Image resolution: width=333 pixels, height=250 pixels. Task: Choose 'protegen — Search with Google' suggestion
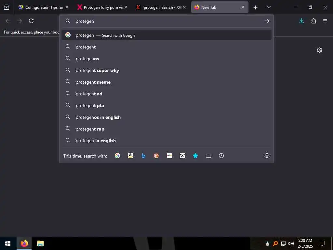click(166, 35)
